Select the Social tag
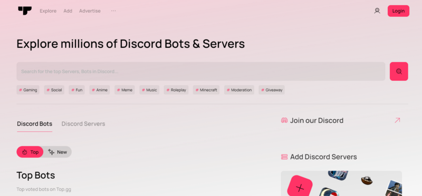Image resolution: width=422 pixels, height=196 pixels. (x=54, y=90)
